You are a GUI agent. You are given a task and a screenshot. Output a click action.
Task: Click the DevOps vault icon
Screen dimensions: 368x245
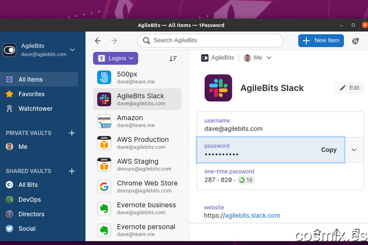pos(9,199)
